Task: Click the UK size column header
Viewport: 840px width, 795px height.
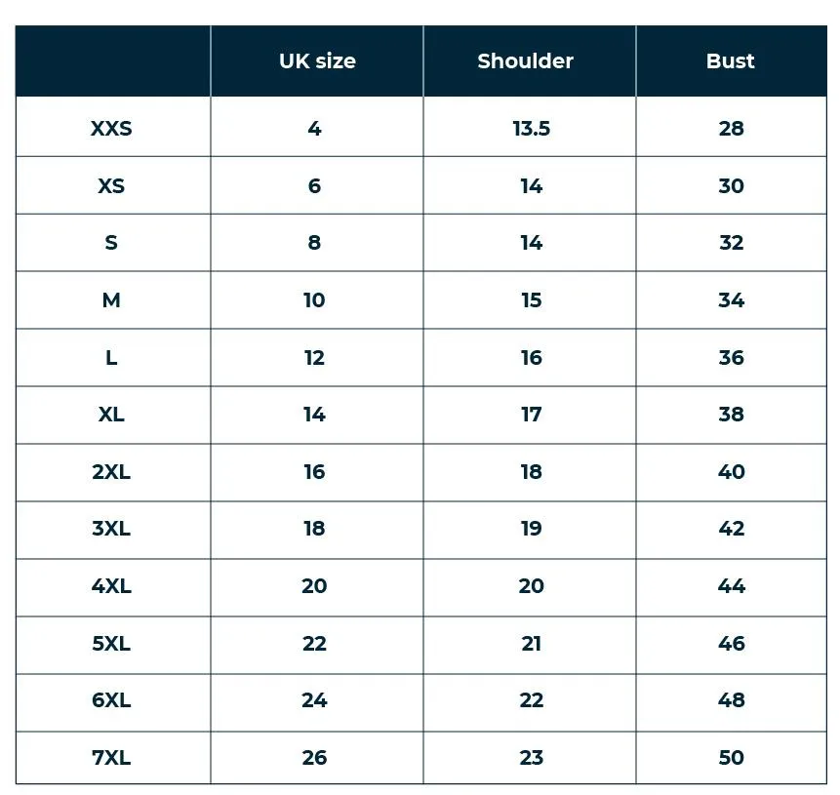Action: pos(317,61)
